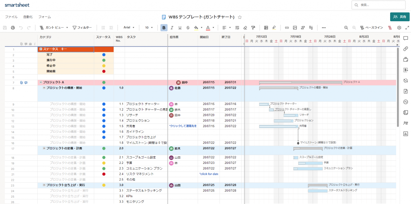Open the ファイル menu
The image size is (411, 204).
coord(11,17)
